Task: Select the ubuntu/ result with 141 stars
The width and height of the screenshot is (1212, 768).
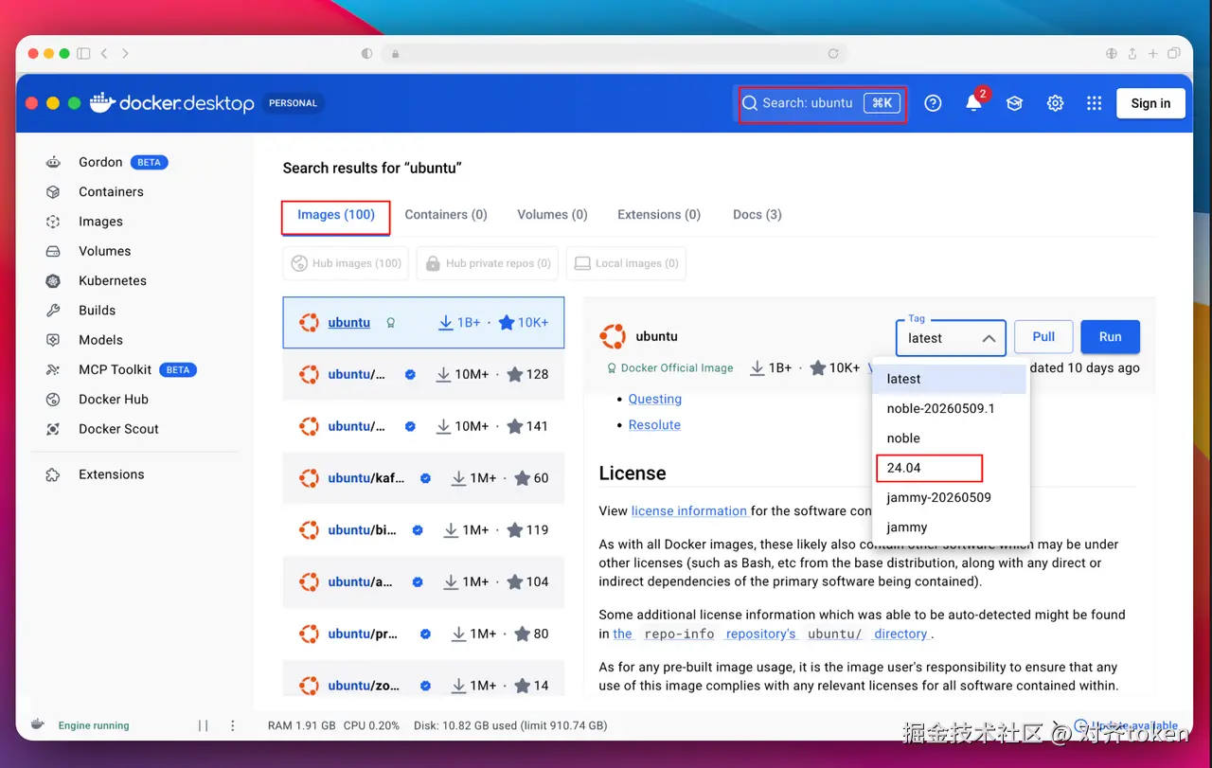Action: click(423, 426)
